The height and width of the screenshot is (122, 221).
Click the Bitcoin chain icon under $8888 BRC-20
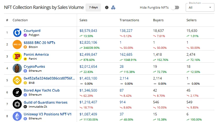(25, 47)
